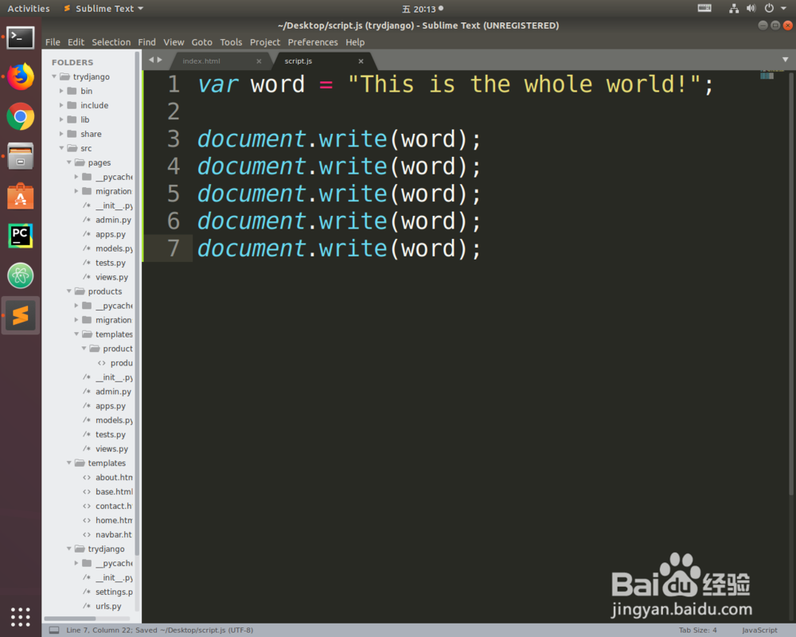Collapse the src folder
The height and width of the screenshot is (637, 796).
[61, 148]
